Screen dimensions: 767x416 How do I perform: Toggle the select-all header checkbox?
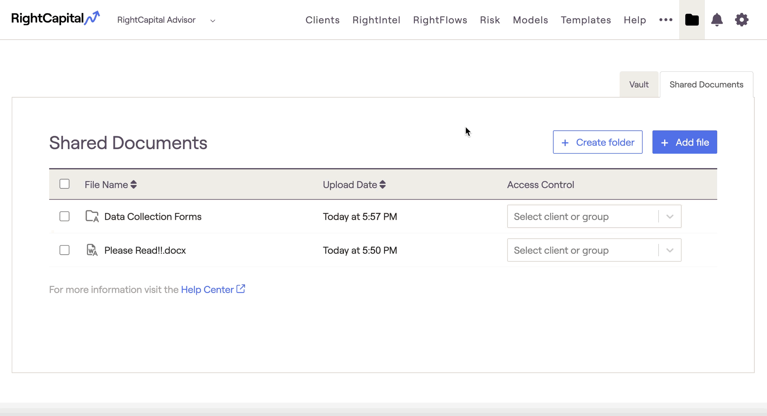pos(64,184)
